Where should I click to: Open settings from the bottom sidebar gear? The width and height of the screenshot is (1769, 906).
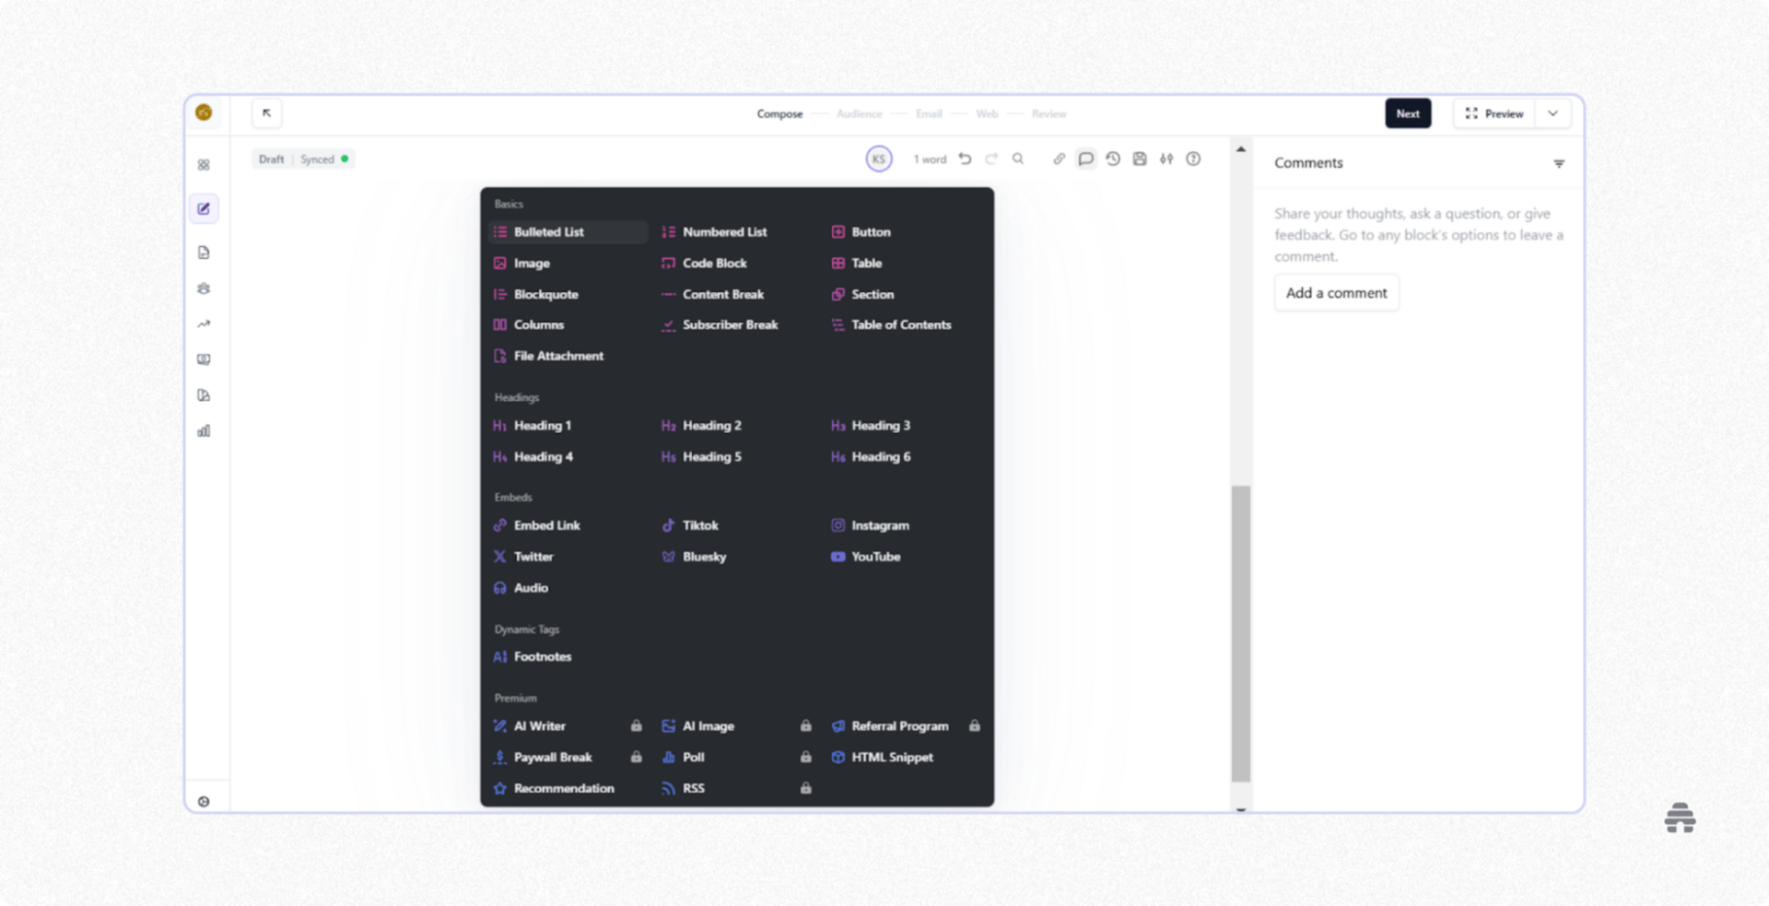(x=204, y=801)
